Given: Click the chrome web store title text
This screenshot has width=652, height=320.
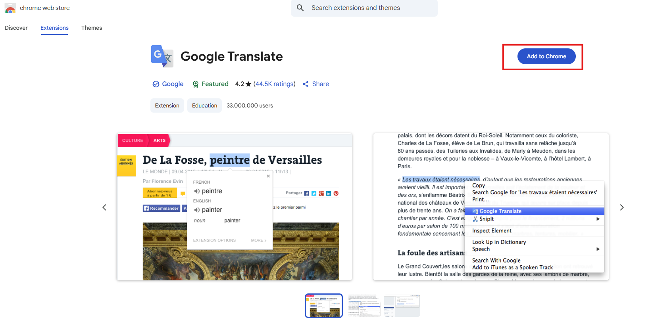Looking at the screenshot, I should coord(45,8).
